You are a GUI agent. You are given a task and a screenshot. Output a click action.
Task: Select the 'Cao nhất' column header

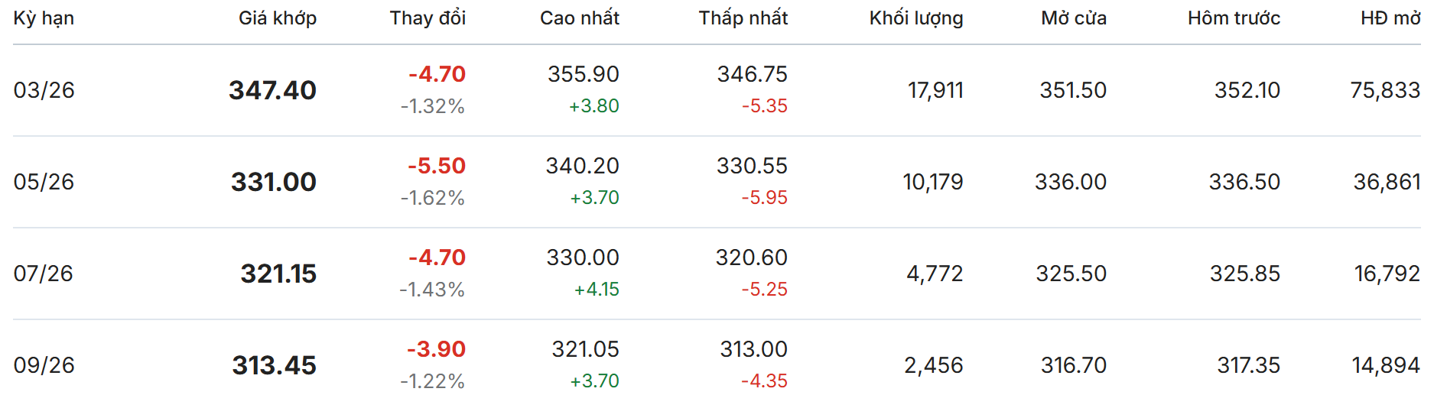click(x=579, y=18)
